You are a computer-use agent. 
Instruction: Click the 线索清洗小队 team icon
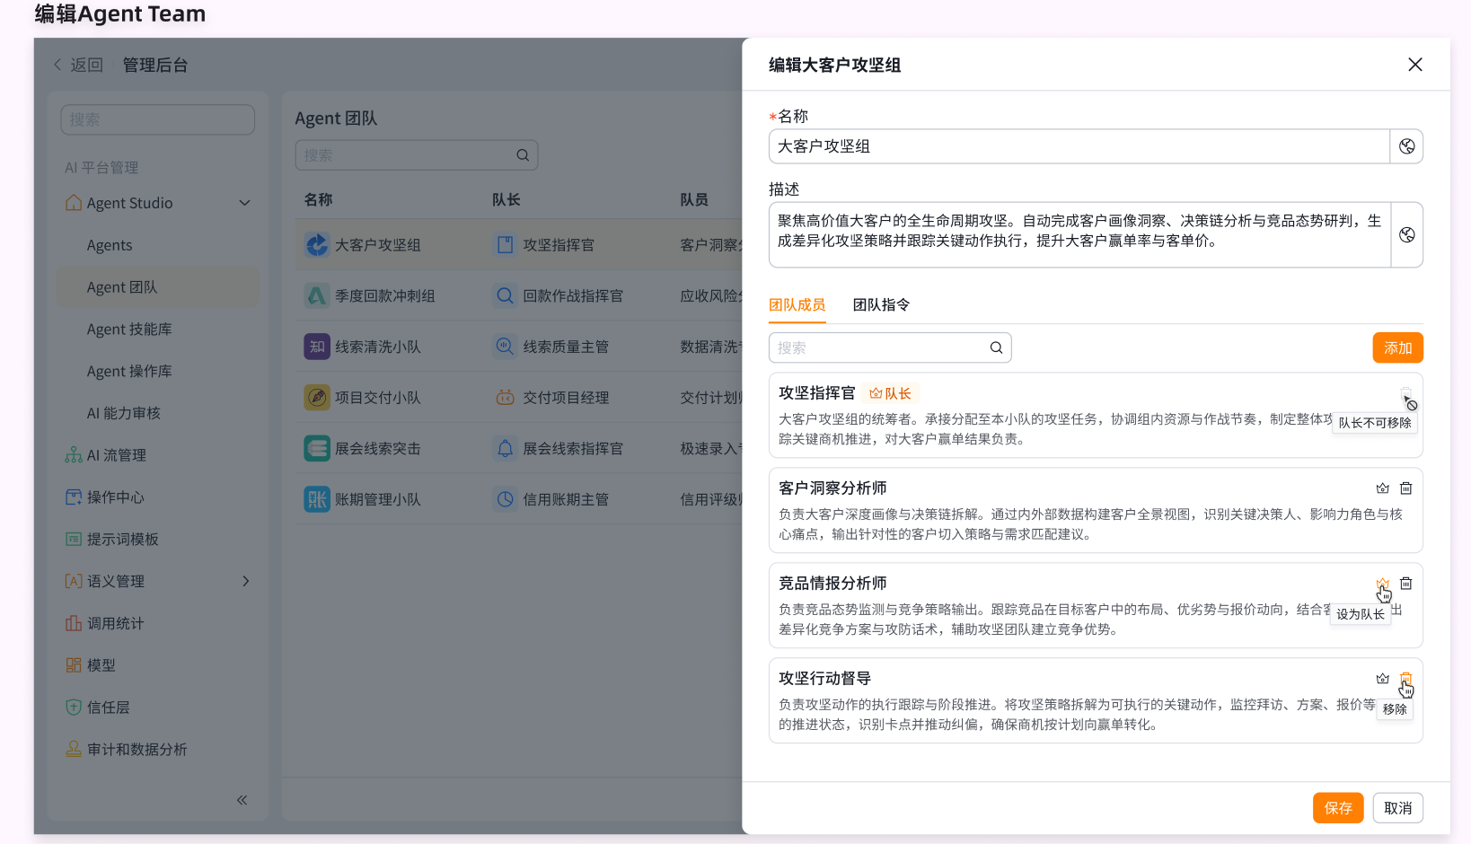(317, 347)
